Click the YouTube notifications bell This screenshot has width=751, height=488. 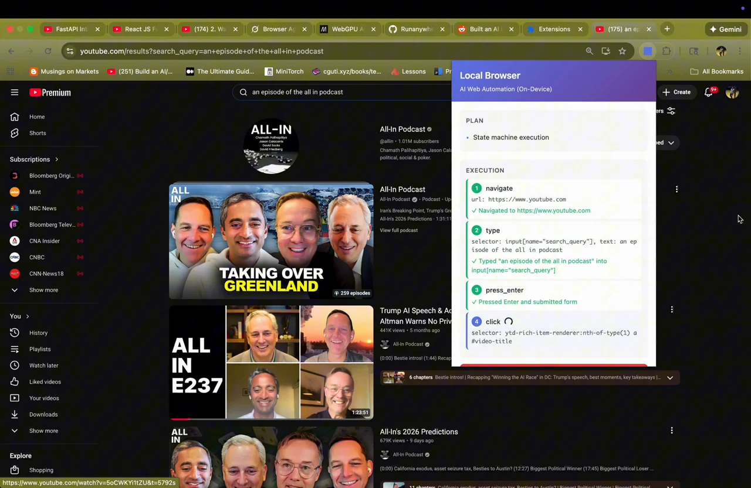coord(709,92)
